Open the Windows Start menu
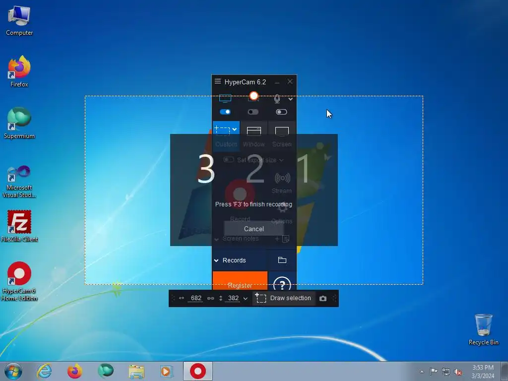 pyautogui.click(x=13, y=371)
